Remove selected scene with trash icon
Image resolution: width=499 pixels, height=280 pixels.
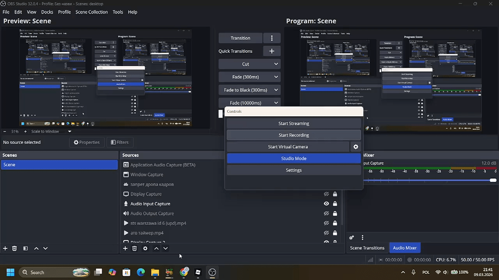tap(14, 248)
